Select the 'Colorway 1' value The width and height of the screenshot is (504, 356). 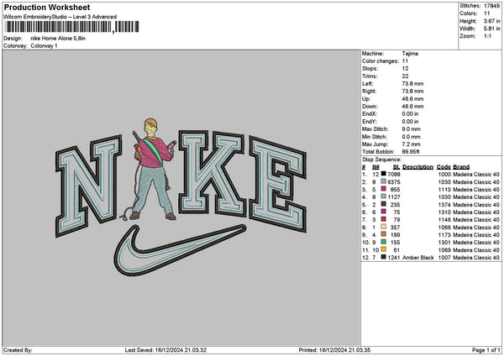[44, 46]
